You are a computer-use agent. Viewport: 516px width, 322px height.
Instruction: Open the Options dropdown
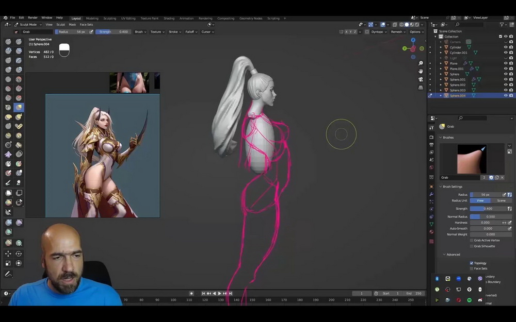pos(416,32)
